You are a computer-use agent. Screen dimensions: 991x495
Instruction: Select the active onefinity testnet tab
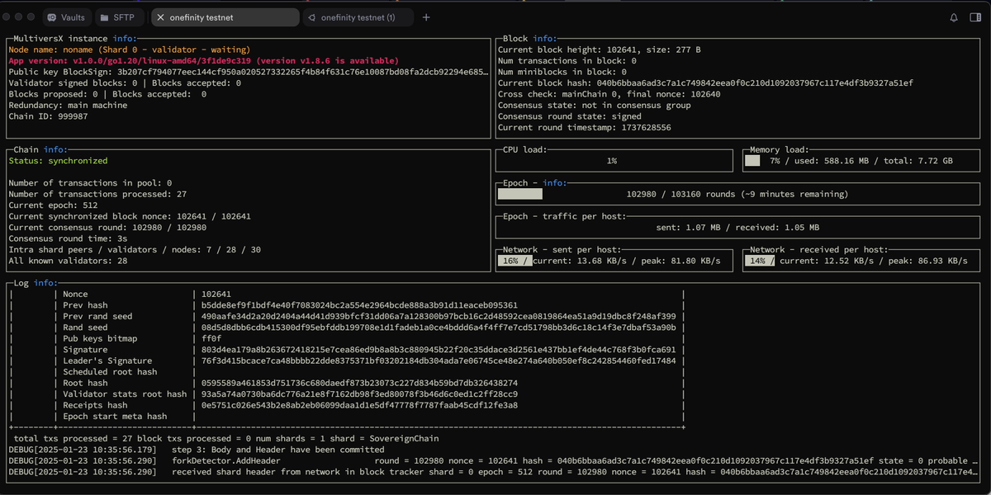[x=225, y=17]
